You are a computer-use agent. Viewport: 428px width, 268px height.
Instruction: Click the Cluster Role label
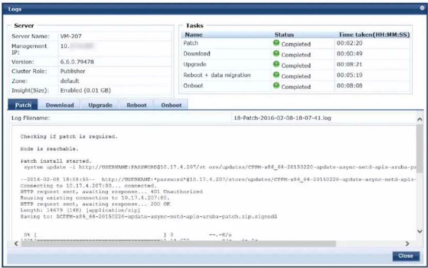pyautogui.click(x=29, y=71)
